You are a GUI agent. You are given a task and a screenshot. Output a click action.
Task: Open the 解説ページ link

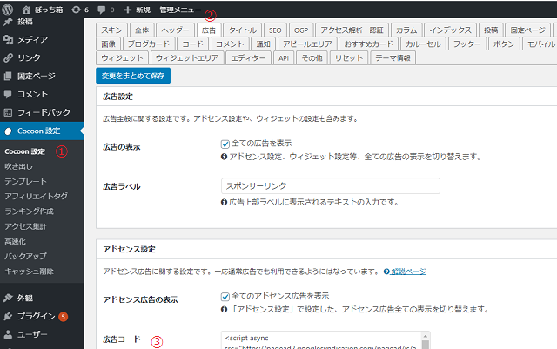406,272
